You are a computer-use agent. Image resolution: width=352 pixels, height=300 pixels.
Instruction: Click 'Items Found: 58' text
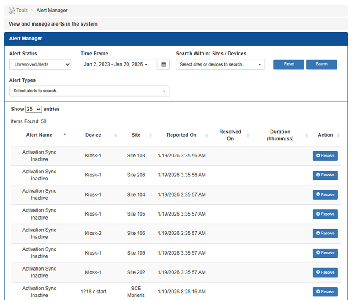point(29,121)
